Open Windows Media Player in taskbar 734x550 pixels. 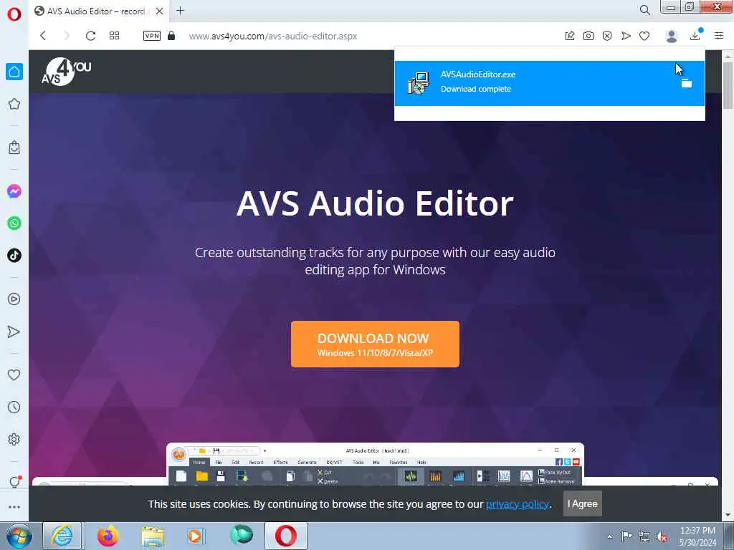[196, 536]
